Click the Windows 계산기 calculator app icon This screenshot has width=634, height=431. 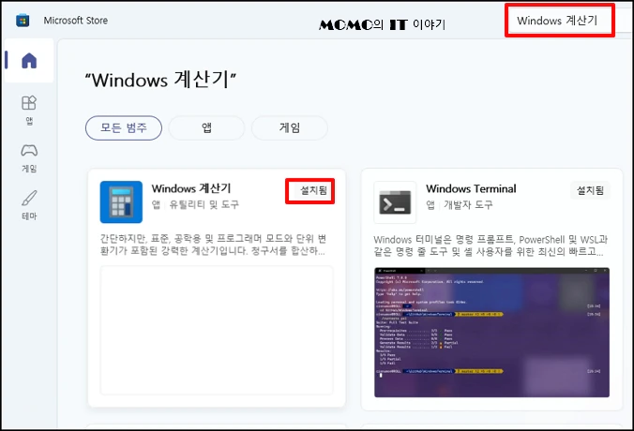tap(121, 202)
